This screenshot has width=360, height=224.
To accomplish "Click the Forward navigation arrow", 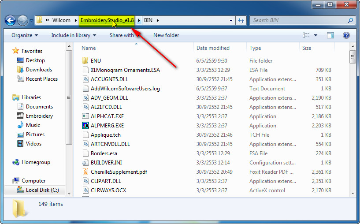I will tap(22, 20).
